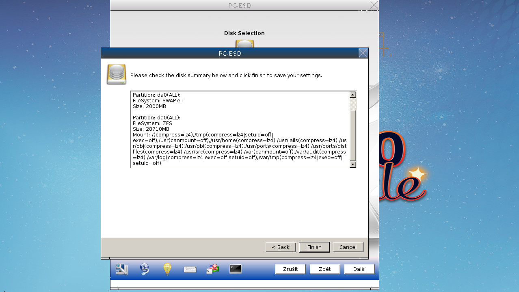The height and width of the screenshot is (292, 519).
Task: Click inside the partition summary text area
Action: [x=240, y=129]
